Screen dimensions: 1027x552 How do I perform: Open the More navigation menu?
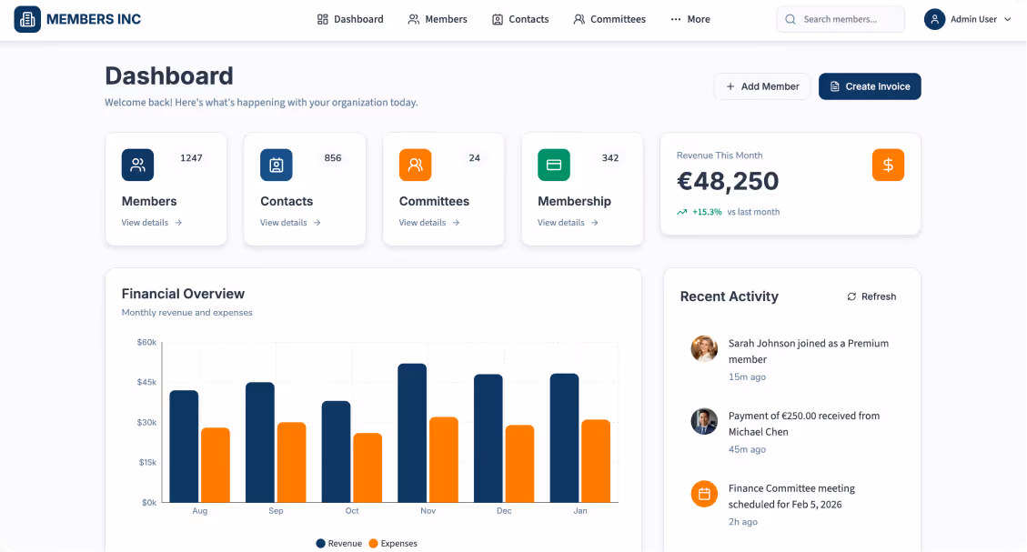690,19
